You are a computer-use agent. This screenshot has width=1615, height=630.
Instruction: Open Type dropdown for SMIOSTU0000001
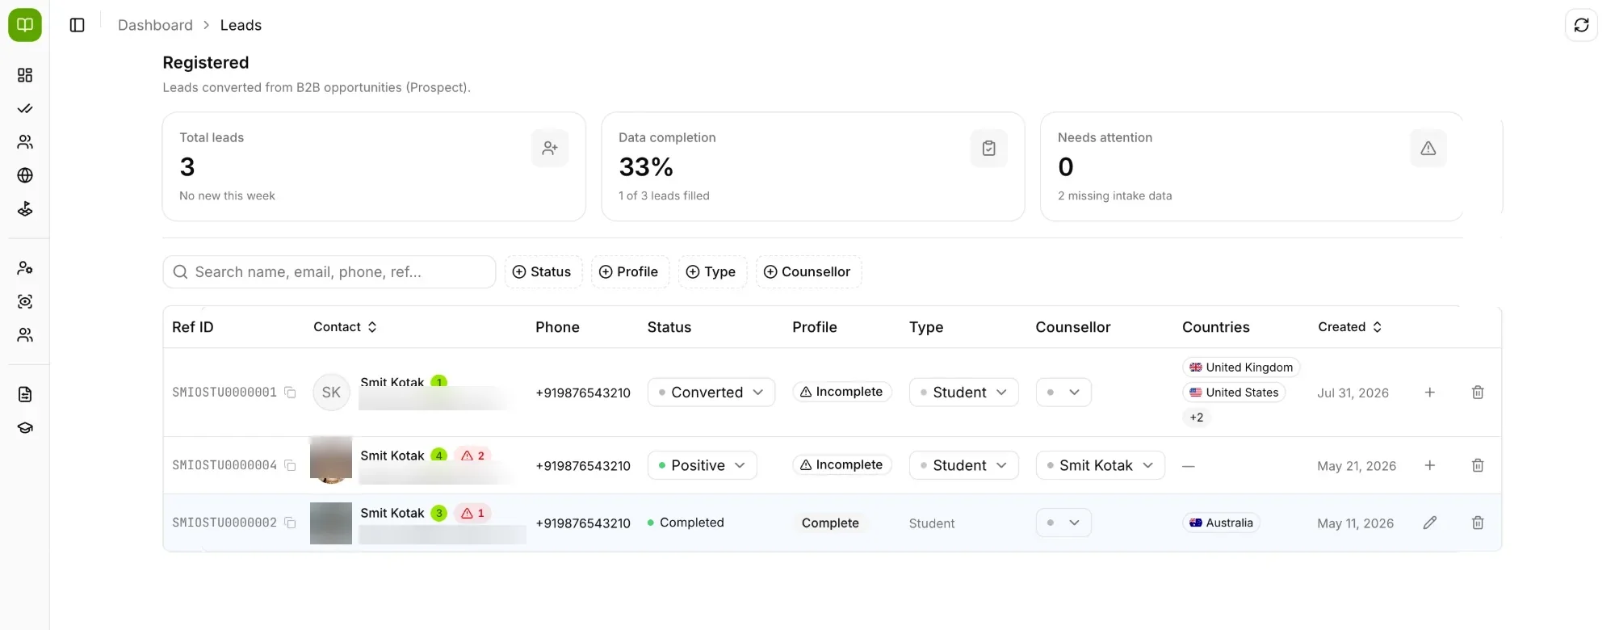coord(963,393)
